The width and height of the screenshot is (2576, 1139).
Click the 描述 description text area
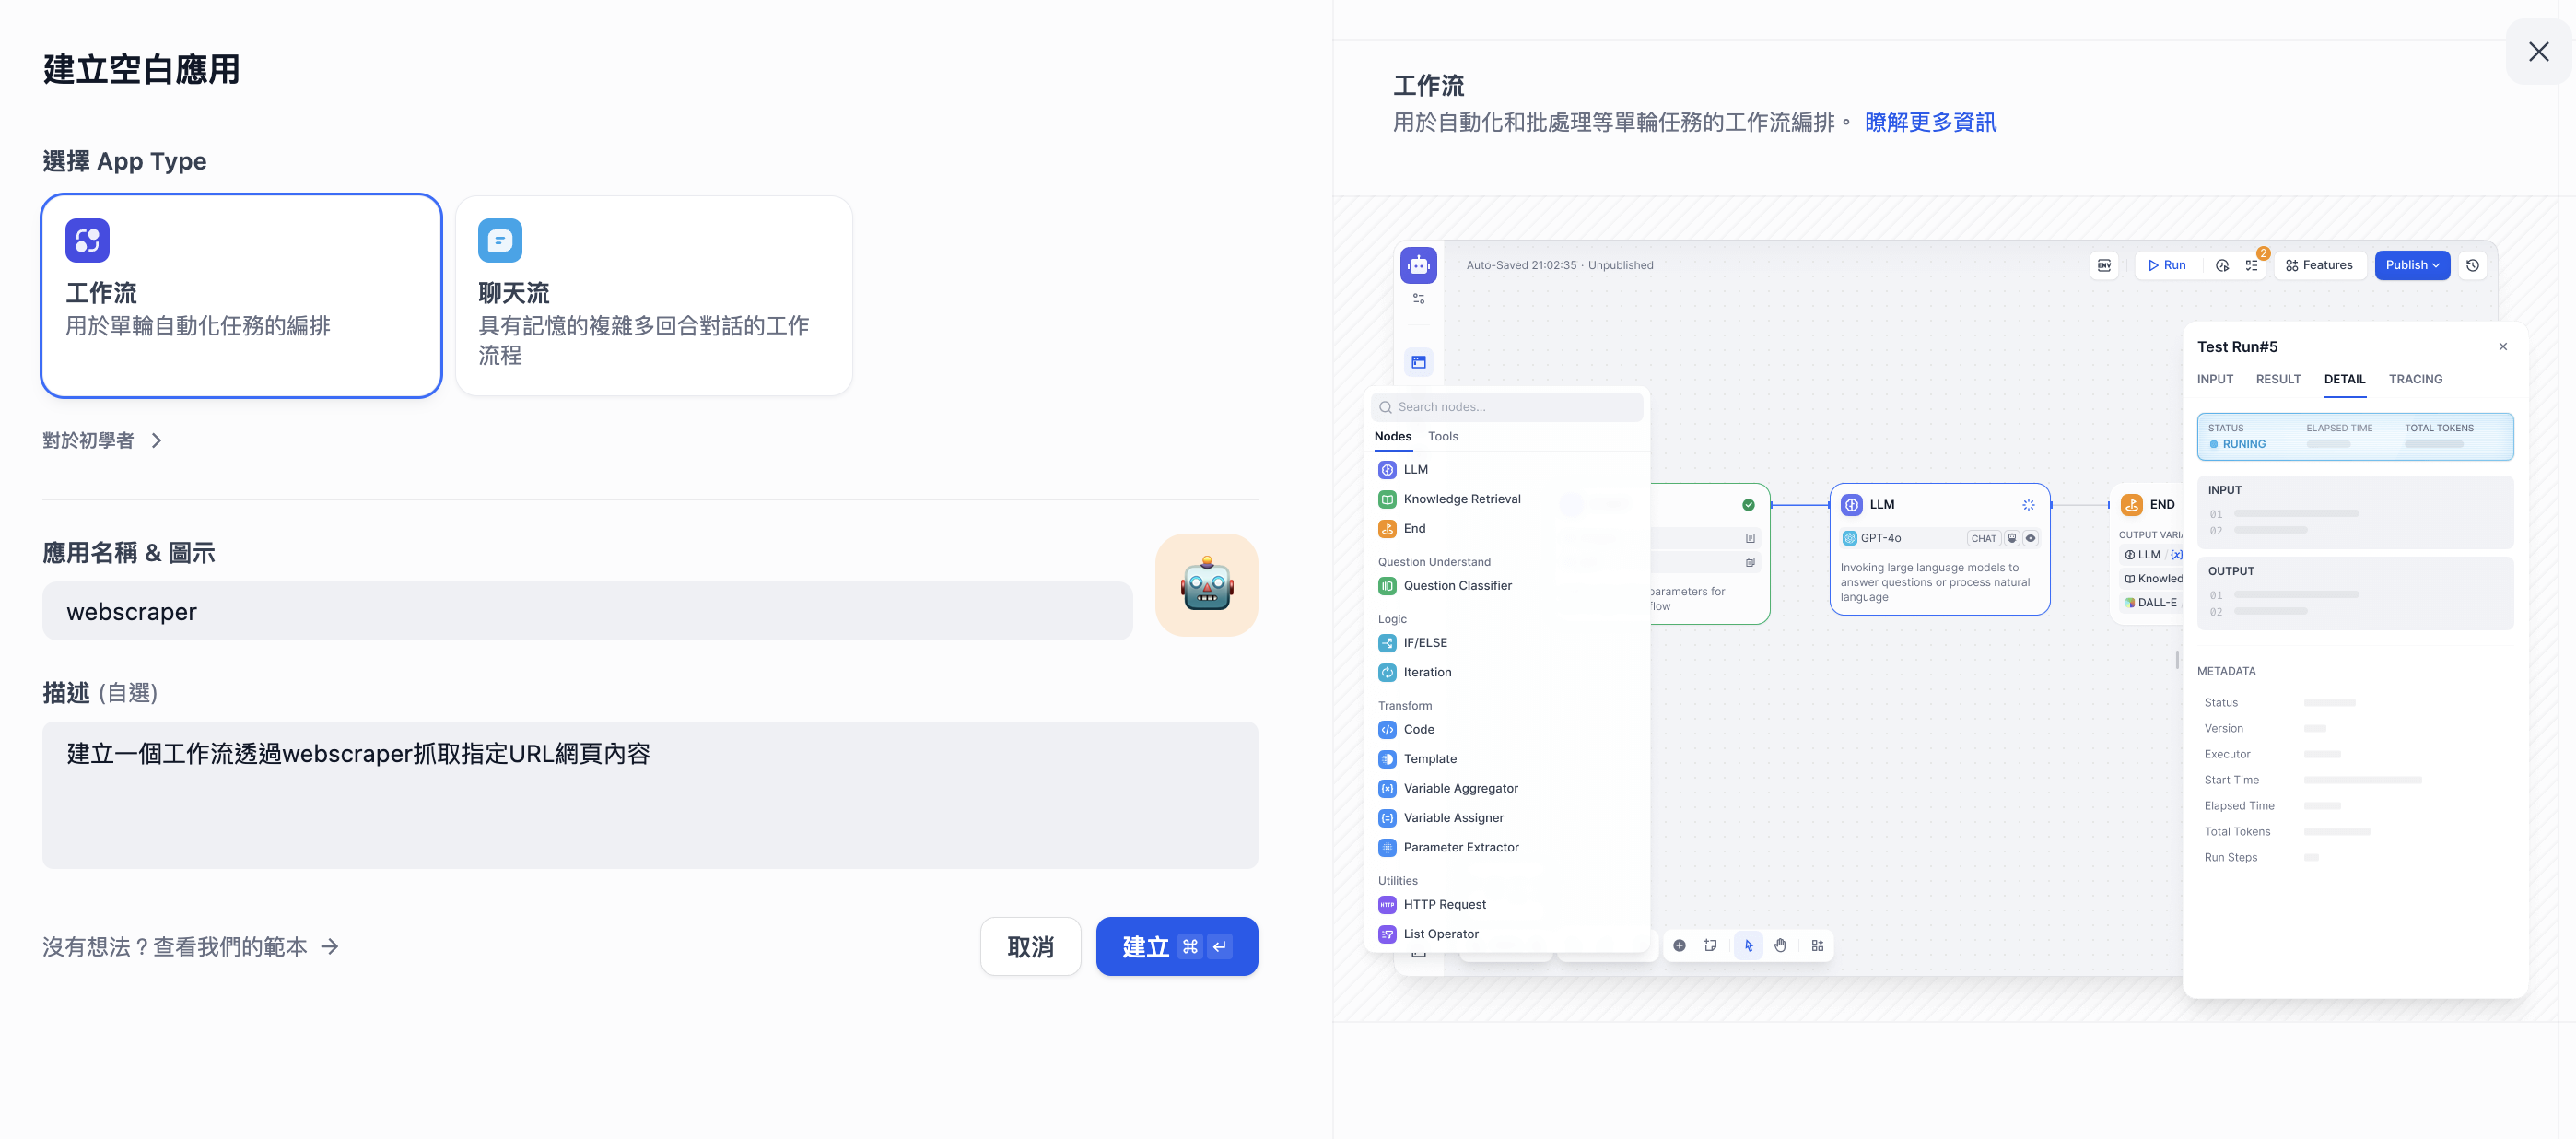click(649, 795)
